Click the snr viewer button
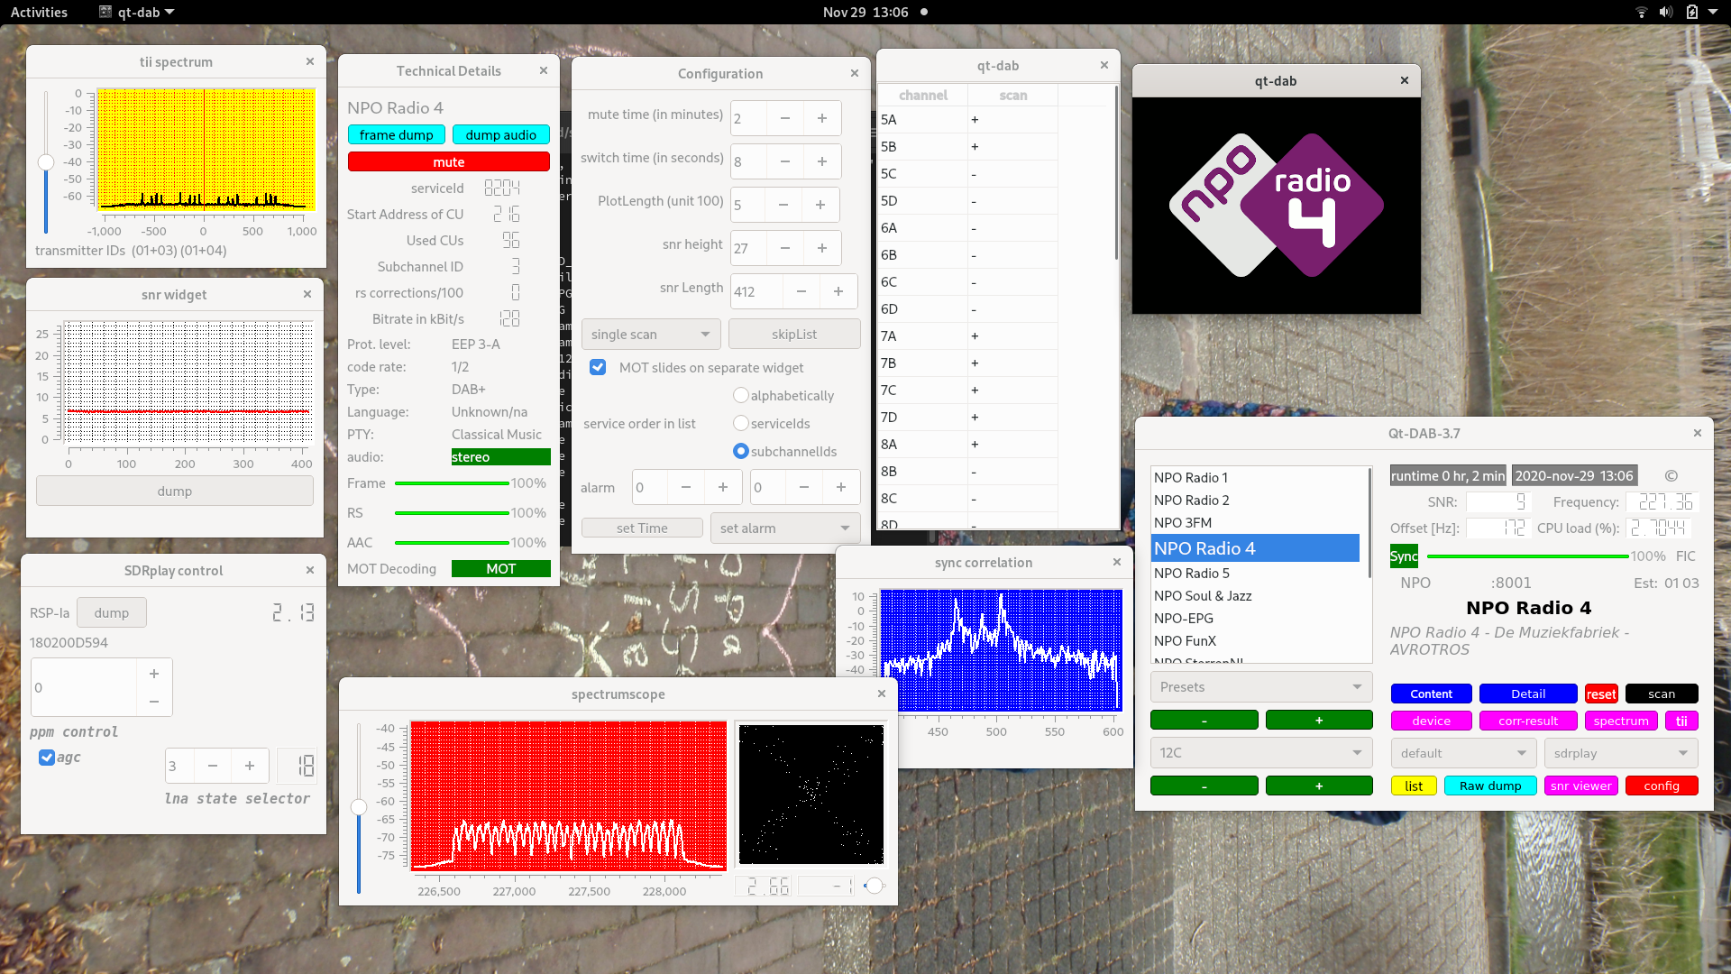 [x=1580, y=786]
